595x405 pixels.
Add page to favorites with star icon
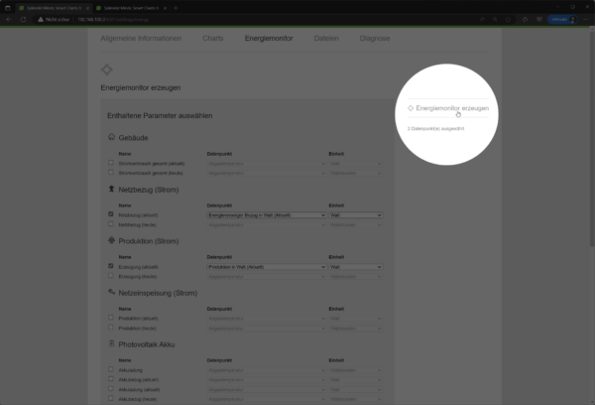[508, 20]
